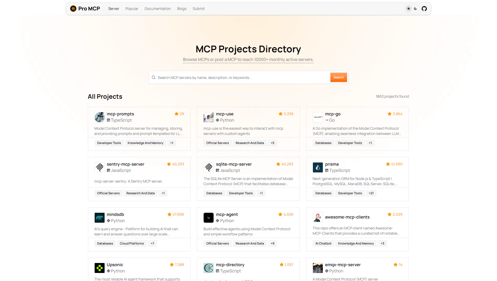Select Official Servers tag on mcp-use

217,143
